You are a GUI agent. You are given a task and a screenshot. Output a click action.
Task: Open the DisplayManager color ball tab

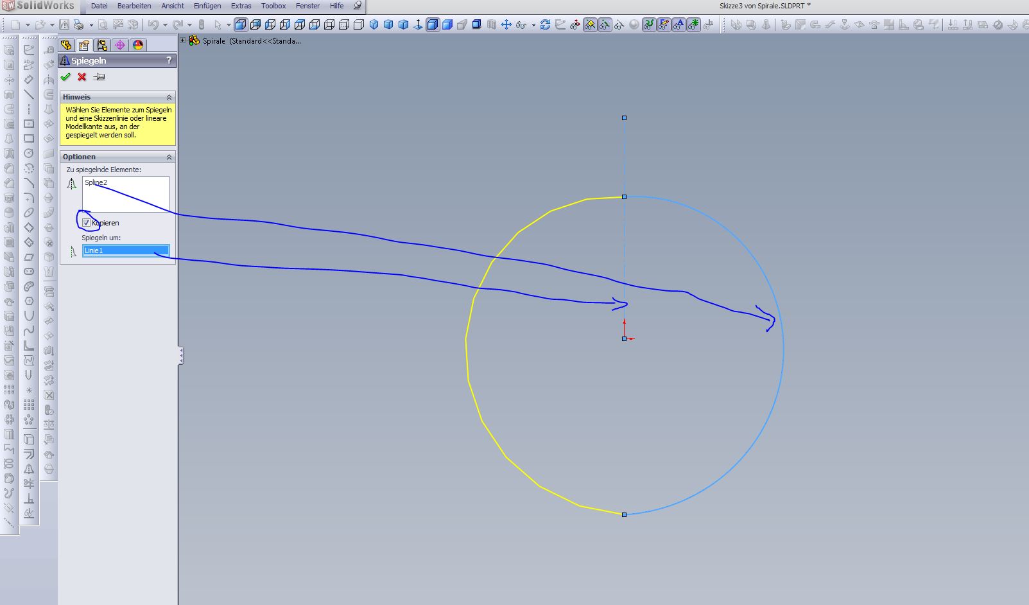coord(138,45)
